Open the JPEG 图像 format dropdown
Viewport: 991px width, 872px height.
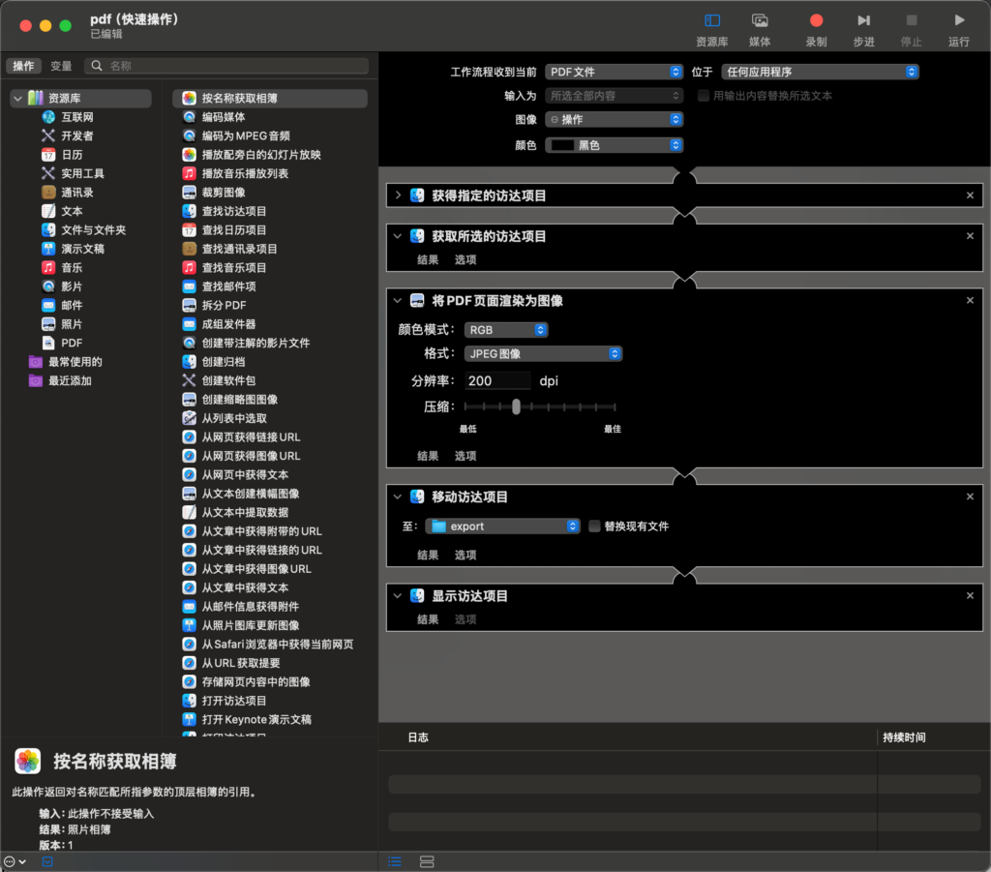pyautogui.click(x=543, y=354)
